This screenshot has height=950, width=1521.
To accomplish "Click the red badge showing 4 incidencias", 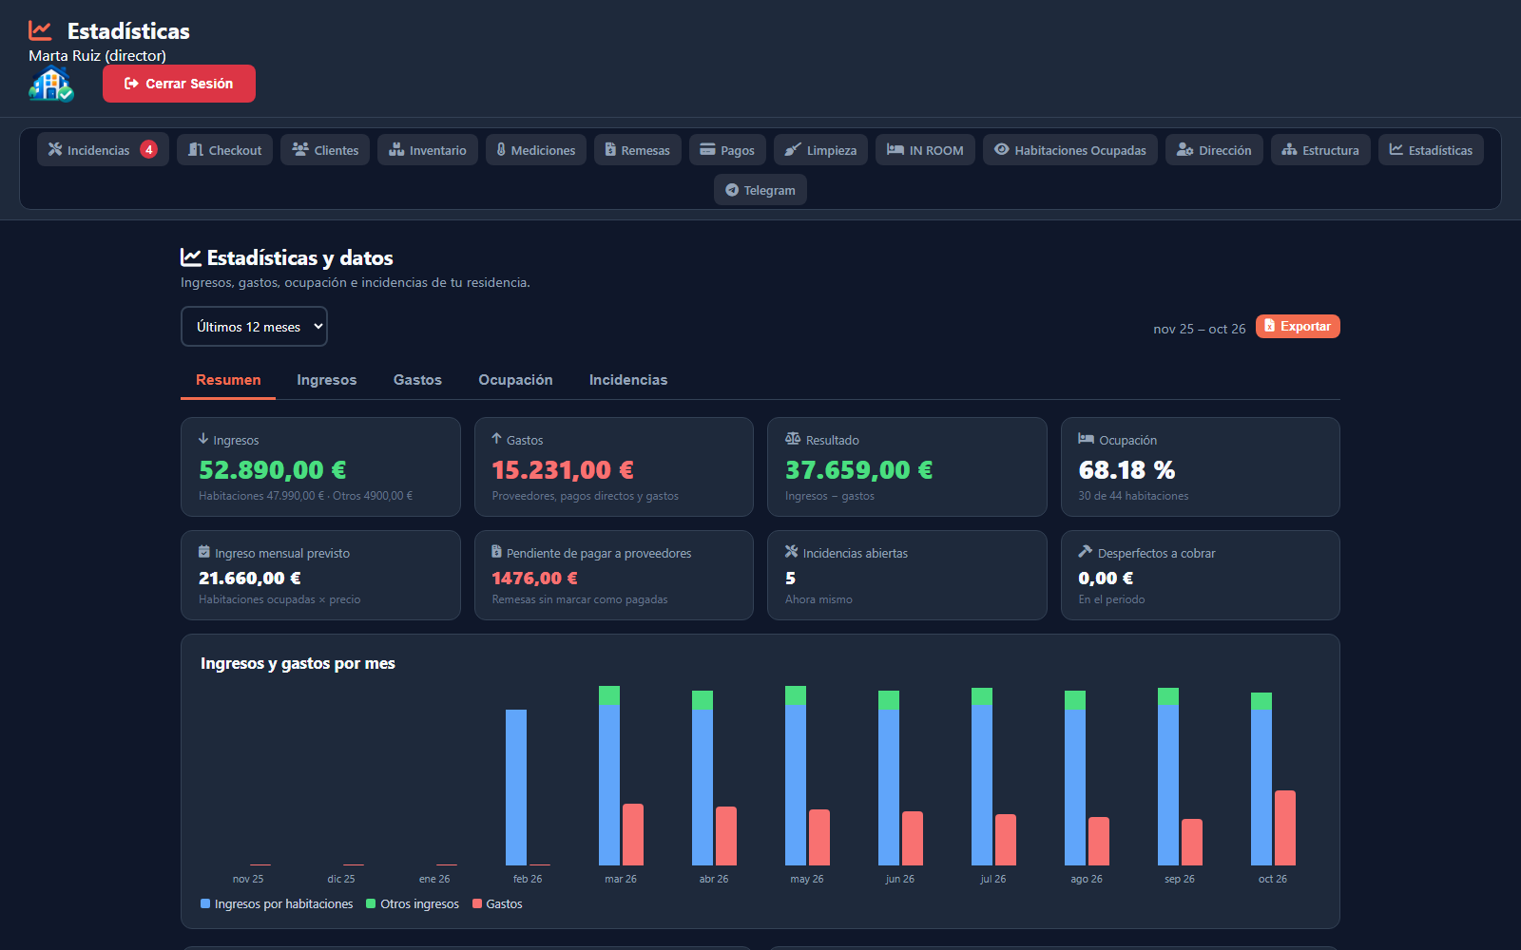I will point(148,149).
